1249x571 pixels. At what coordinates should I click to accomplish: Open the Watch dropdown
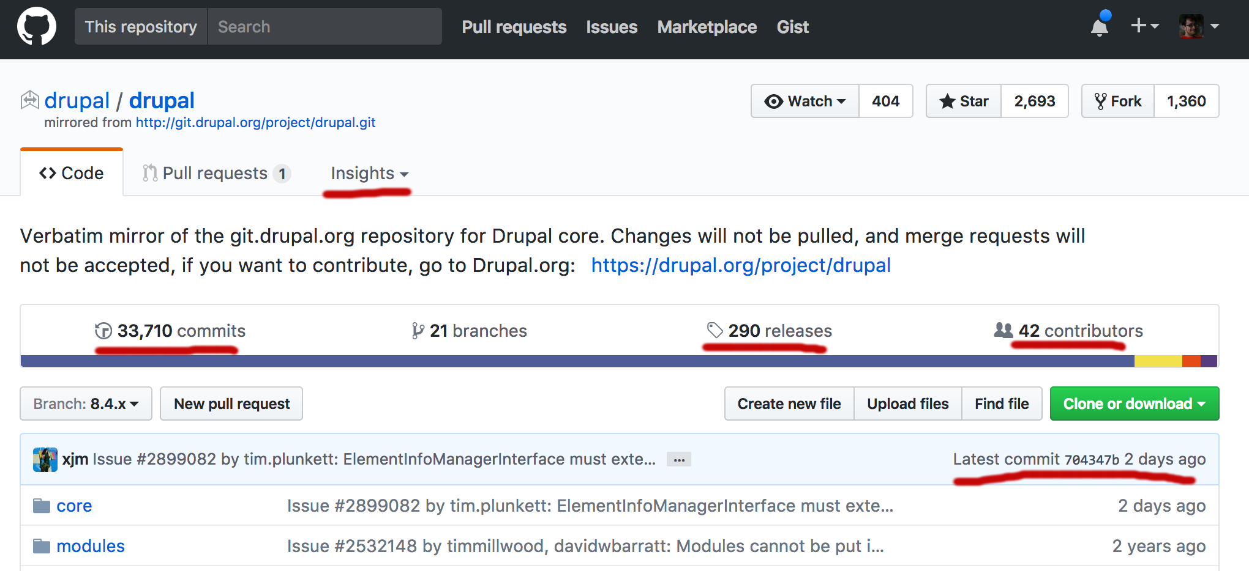[805, 101]
